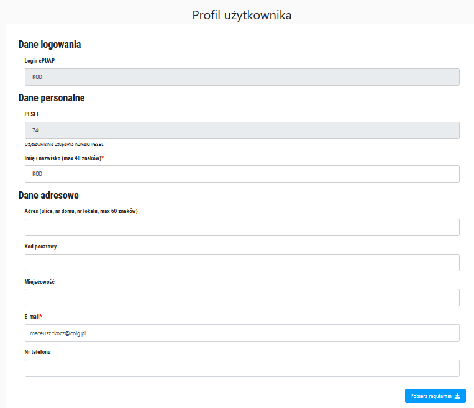This screenshot has width=474, height=408.
Task: Select the Kod pocztowy input
Action: click(x=242, y=263)
